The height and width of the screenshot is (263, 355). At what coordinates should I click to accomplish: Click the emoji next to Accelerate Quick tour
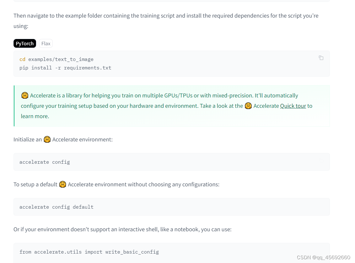[248, 106]
